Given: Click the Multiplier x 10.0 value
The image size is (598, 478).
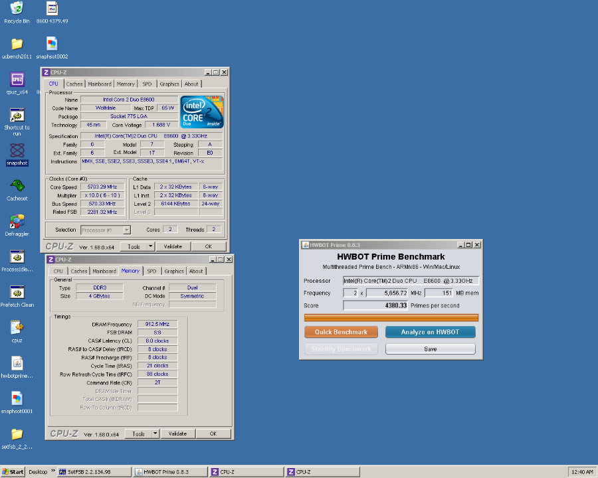Looking at the screenshot, I should click(x=102, y=195).
